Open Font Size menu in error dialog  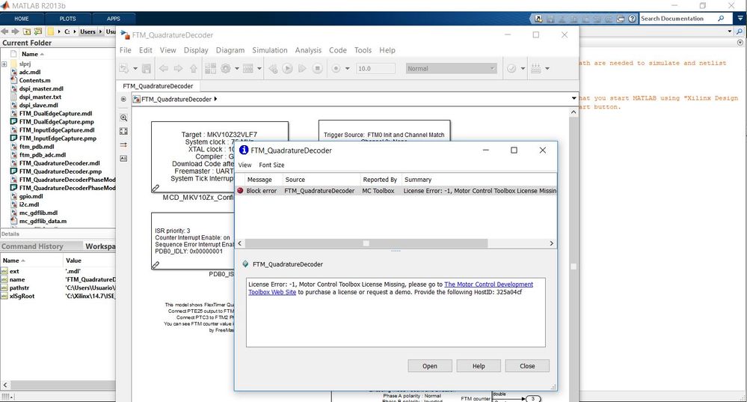coord(271,165)
